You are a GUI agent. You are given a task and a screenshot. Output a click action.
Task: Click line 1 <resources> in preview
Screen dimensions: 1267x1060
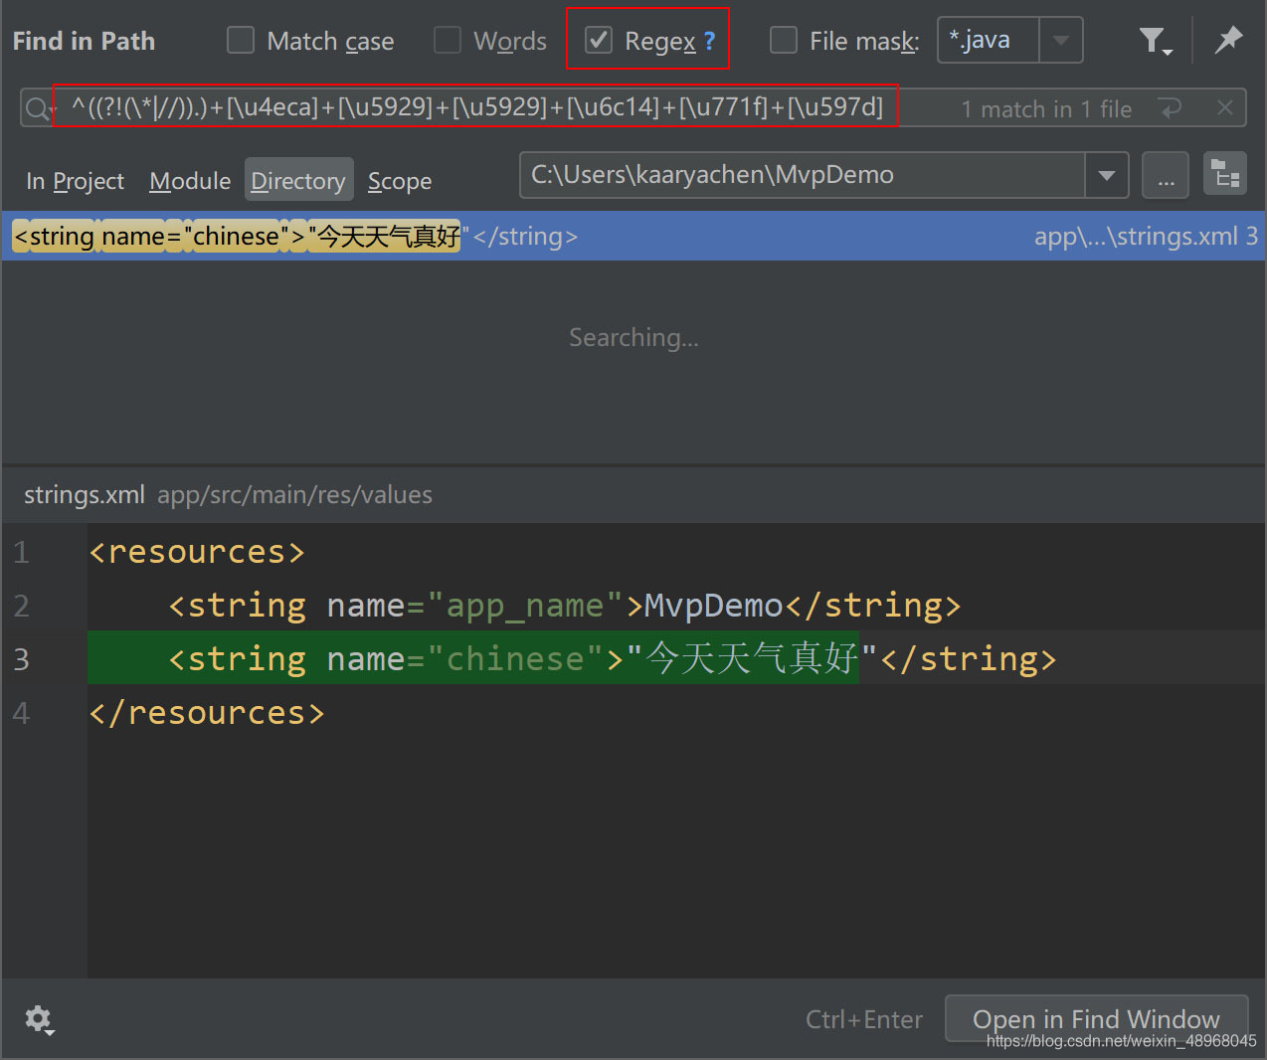pos(197,552)
